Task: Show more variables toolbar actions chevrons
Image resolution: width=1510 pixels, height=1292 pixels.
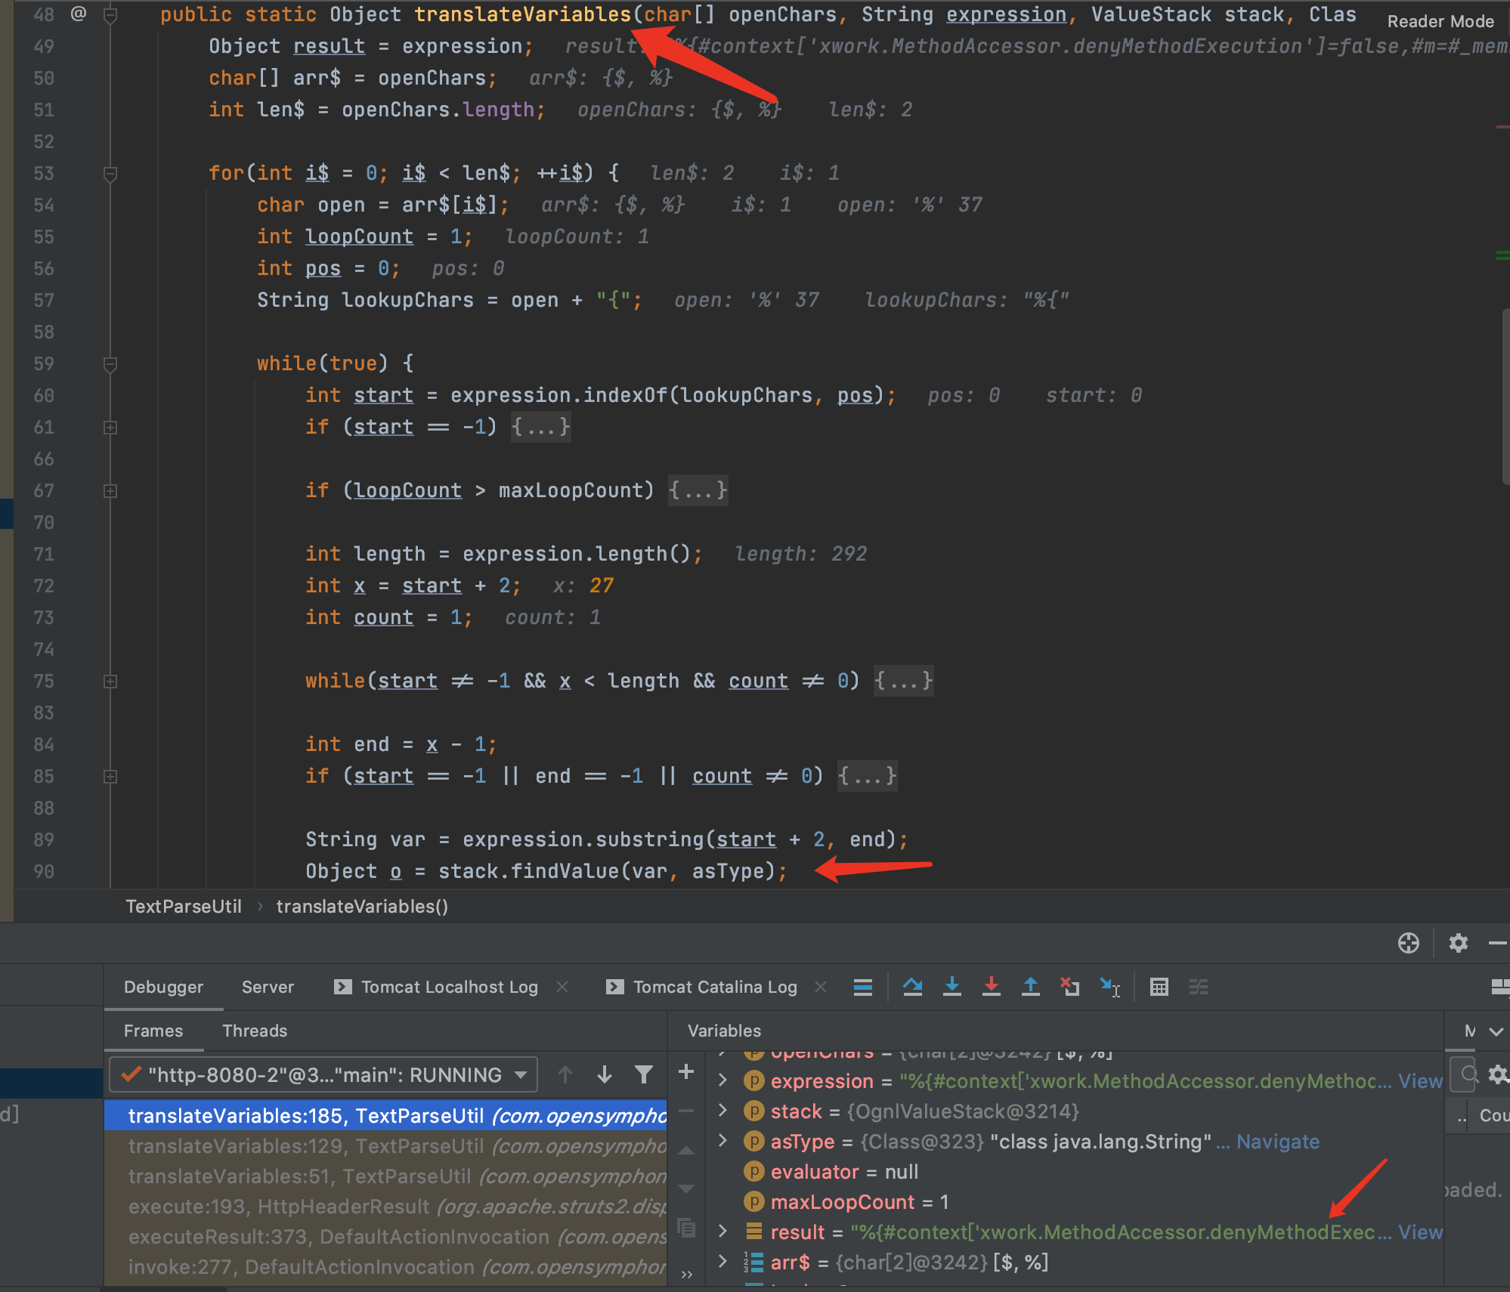Action: tap(686, 1275)
